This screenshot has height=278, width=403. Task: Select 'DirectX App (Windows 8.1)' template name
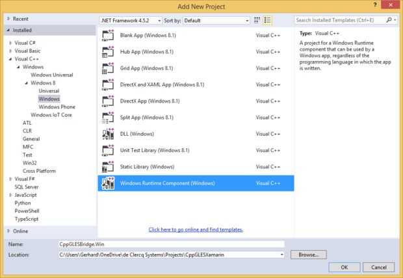pyautogui.click(x=150, y=101)
